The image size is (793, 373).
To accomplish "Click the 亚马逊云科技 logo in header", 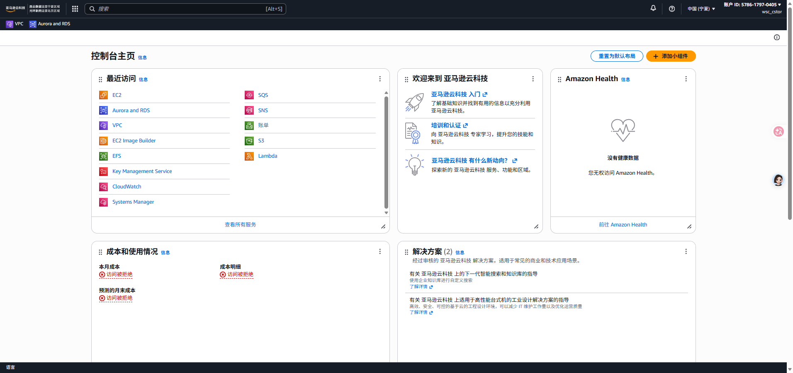I will [15, 9].
